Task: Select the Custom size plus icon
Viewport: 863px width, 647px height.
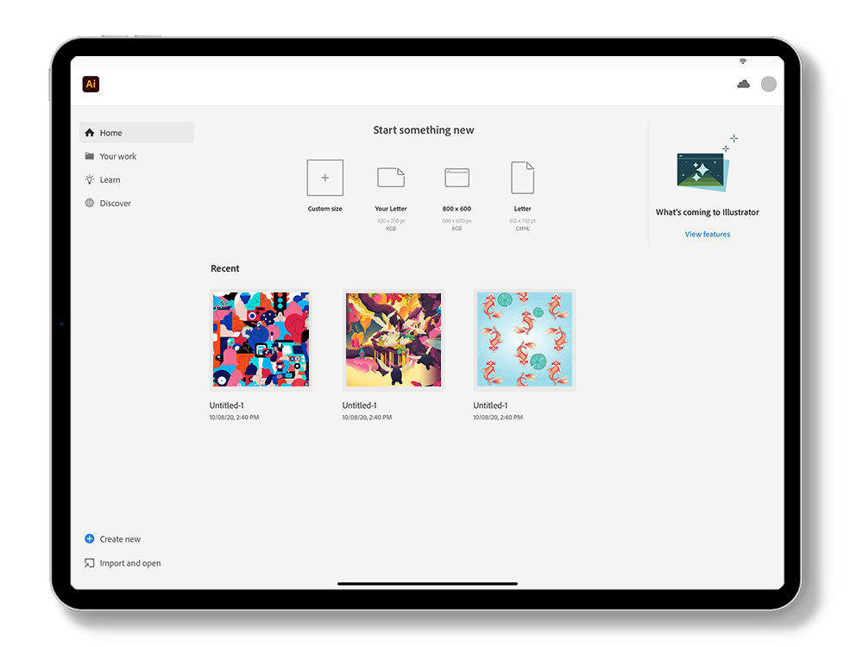Action: click(324, 178)
